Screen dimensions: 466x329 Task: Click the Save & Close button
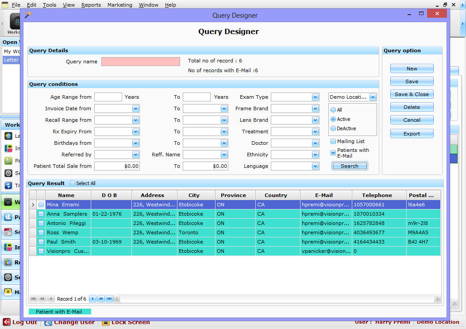[x=412, y=94]
